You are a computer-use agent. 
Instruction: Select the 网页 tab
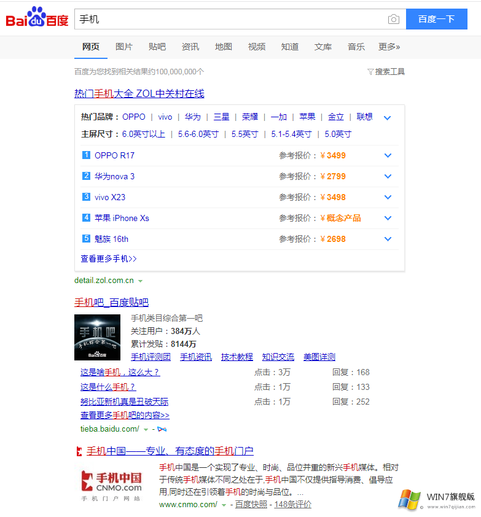91,47
